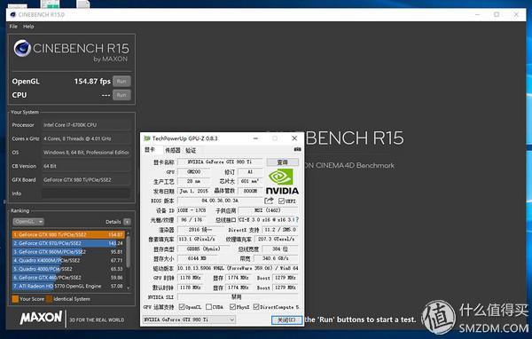This screenshot has height=339, width=532.
Task: Toggle the UEFI checkbox
Action: [x=281, y=201]
